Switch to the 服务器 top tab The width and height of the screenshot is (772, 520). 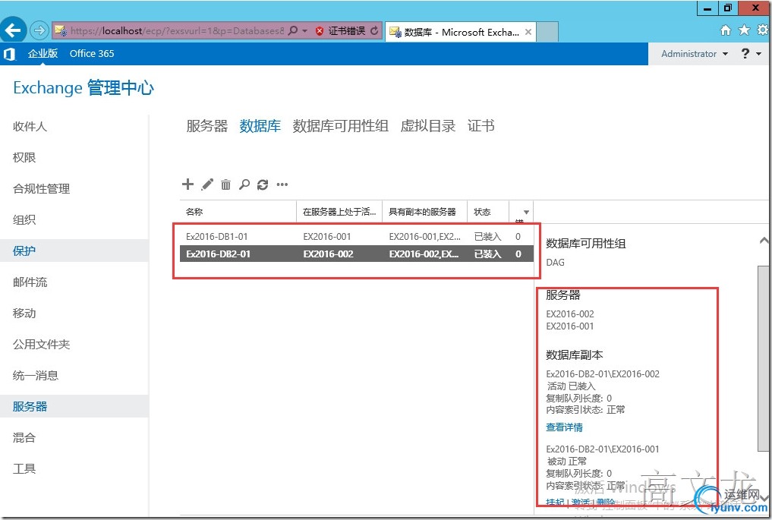(x=206, y=126)
